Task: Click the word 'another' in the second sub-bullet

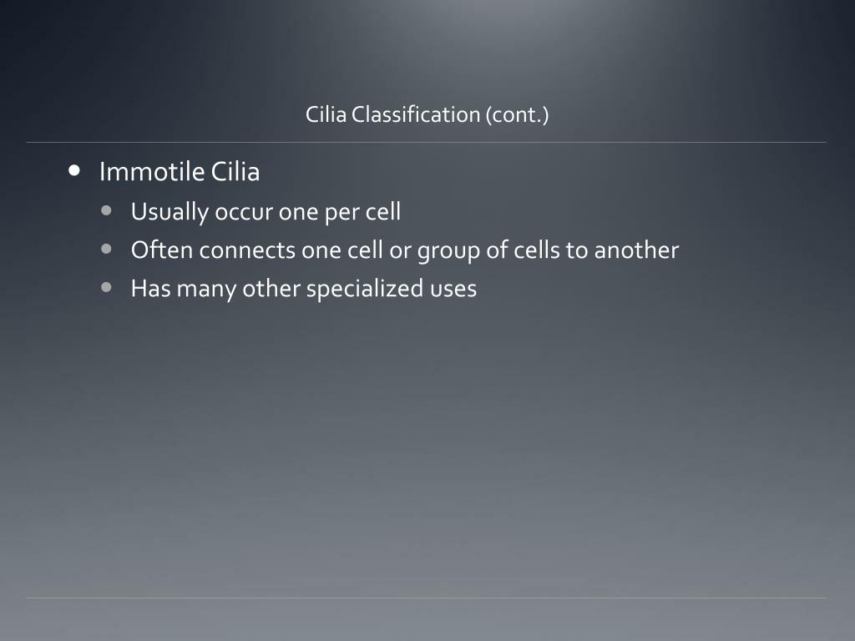Action: [x=636, y=250]
